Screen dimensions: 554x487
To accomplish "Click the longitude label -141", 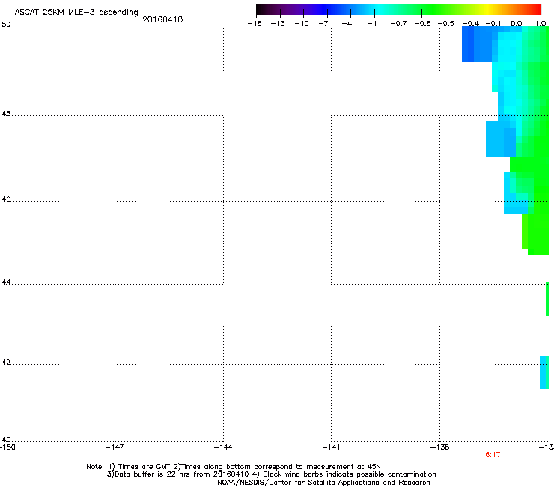I will (331, 447).
